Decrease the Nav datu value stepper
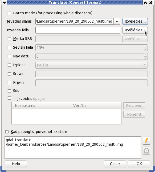155x172 pixels. click(x=146, y=58)
